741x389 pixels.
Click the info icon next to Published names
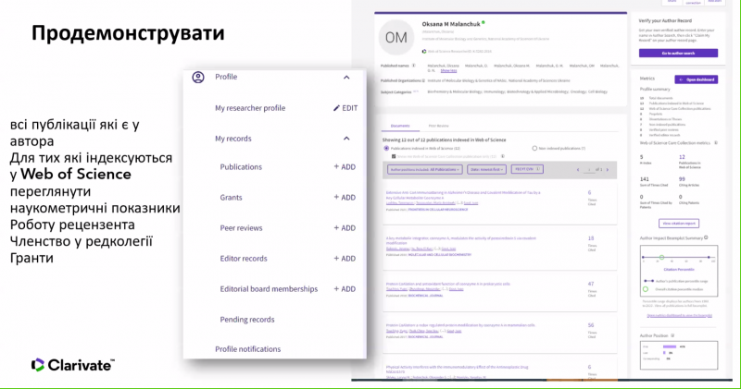click(x=413, y=66)
